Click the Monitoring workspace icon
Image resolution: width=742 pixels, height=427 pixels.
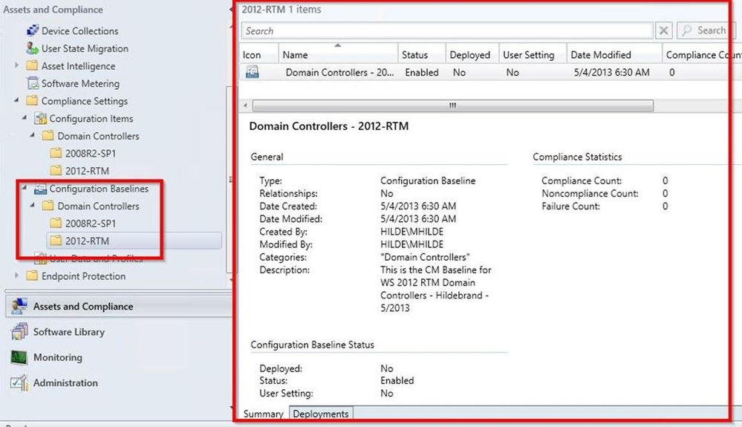pyautogui.click(x=19, y=357)
